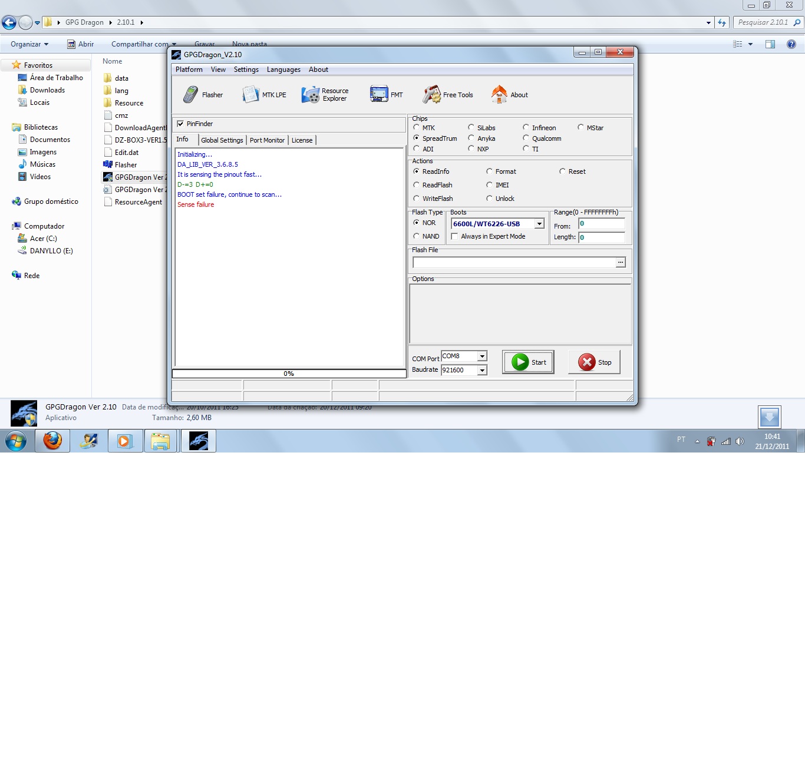Choose the WriteFlash action
Viewport: 805px width, 763px height.
pos(417,199)
